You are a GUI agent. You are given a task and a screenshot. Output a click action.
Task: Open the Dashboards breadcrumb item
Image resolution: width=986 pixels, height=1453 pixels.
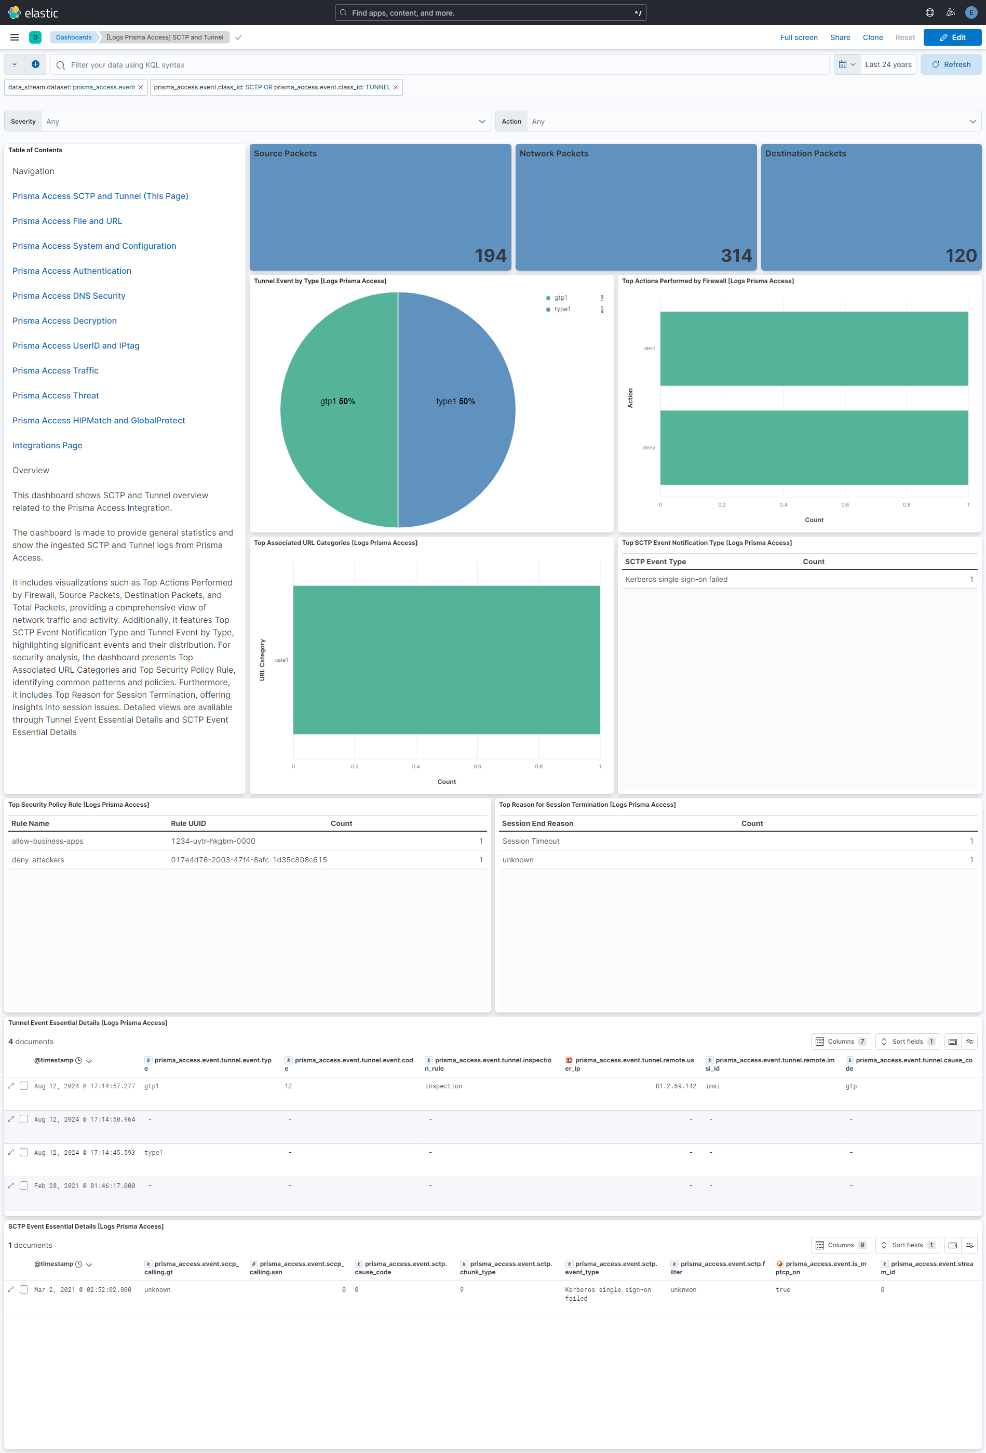tap(73, 37)
